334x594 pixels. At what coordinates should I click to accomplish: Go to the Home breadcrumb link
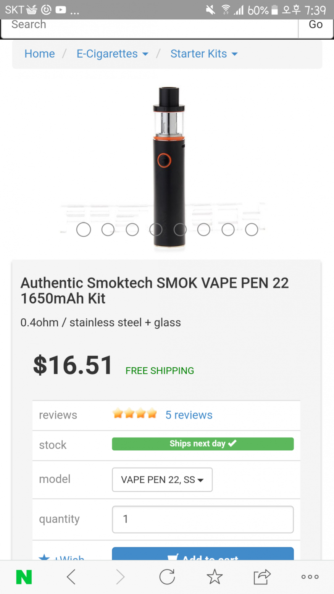pos(40,54)
